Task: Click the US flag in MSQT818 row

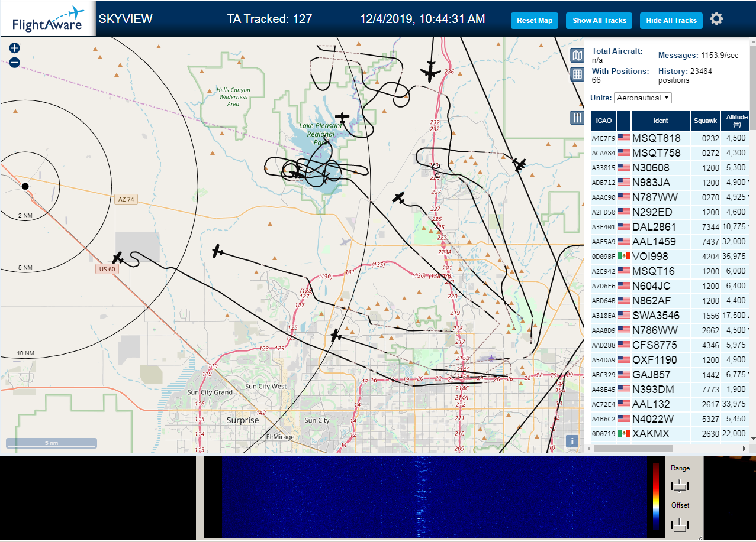Action: coord(624,138)
